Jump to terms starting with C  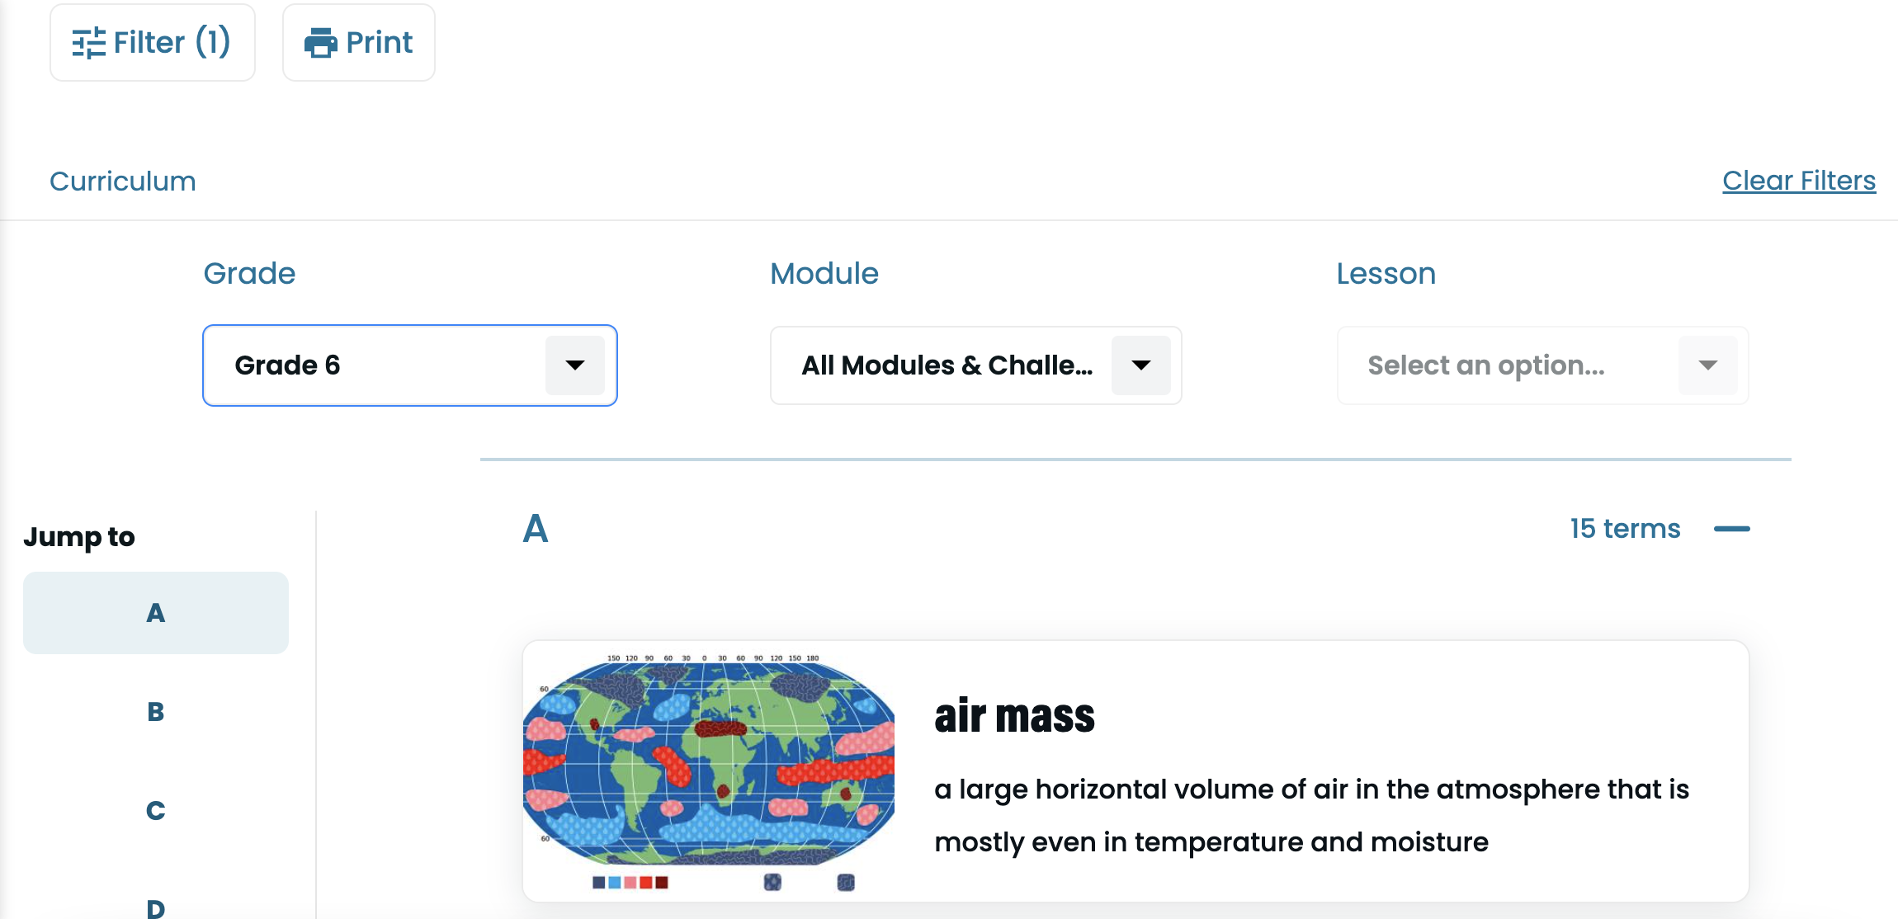click(155, 810)
